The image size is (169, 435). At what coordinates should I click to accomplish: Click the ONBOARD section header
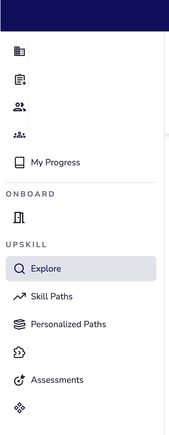(30, 194)
